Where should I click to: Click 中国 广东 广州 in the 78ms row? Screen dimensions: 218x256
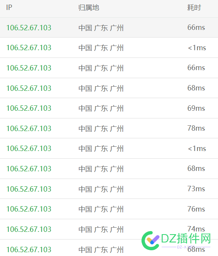click(x=101, y=129)
